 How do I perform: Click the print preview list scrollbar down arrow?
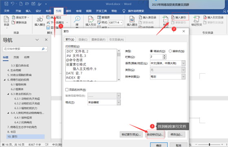click(119, 79)
